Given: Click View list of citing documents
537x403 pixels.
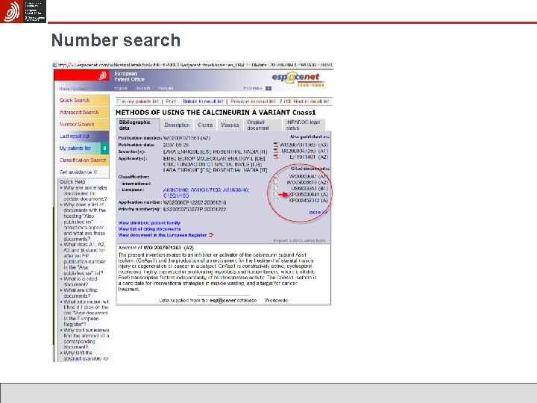Looking at the screenshot, I should coord(149,229).
